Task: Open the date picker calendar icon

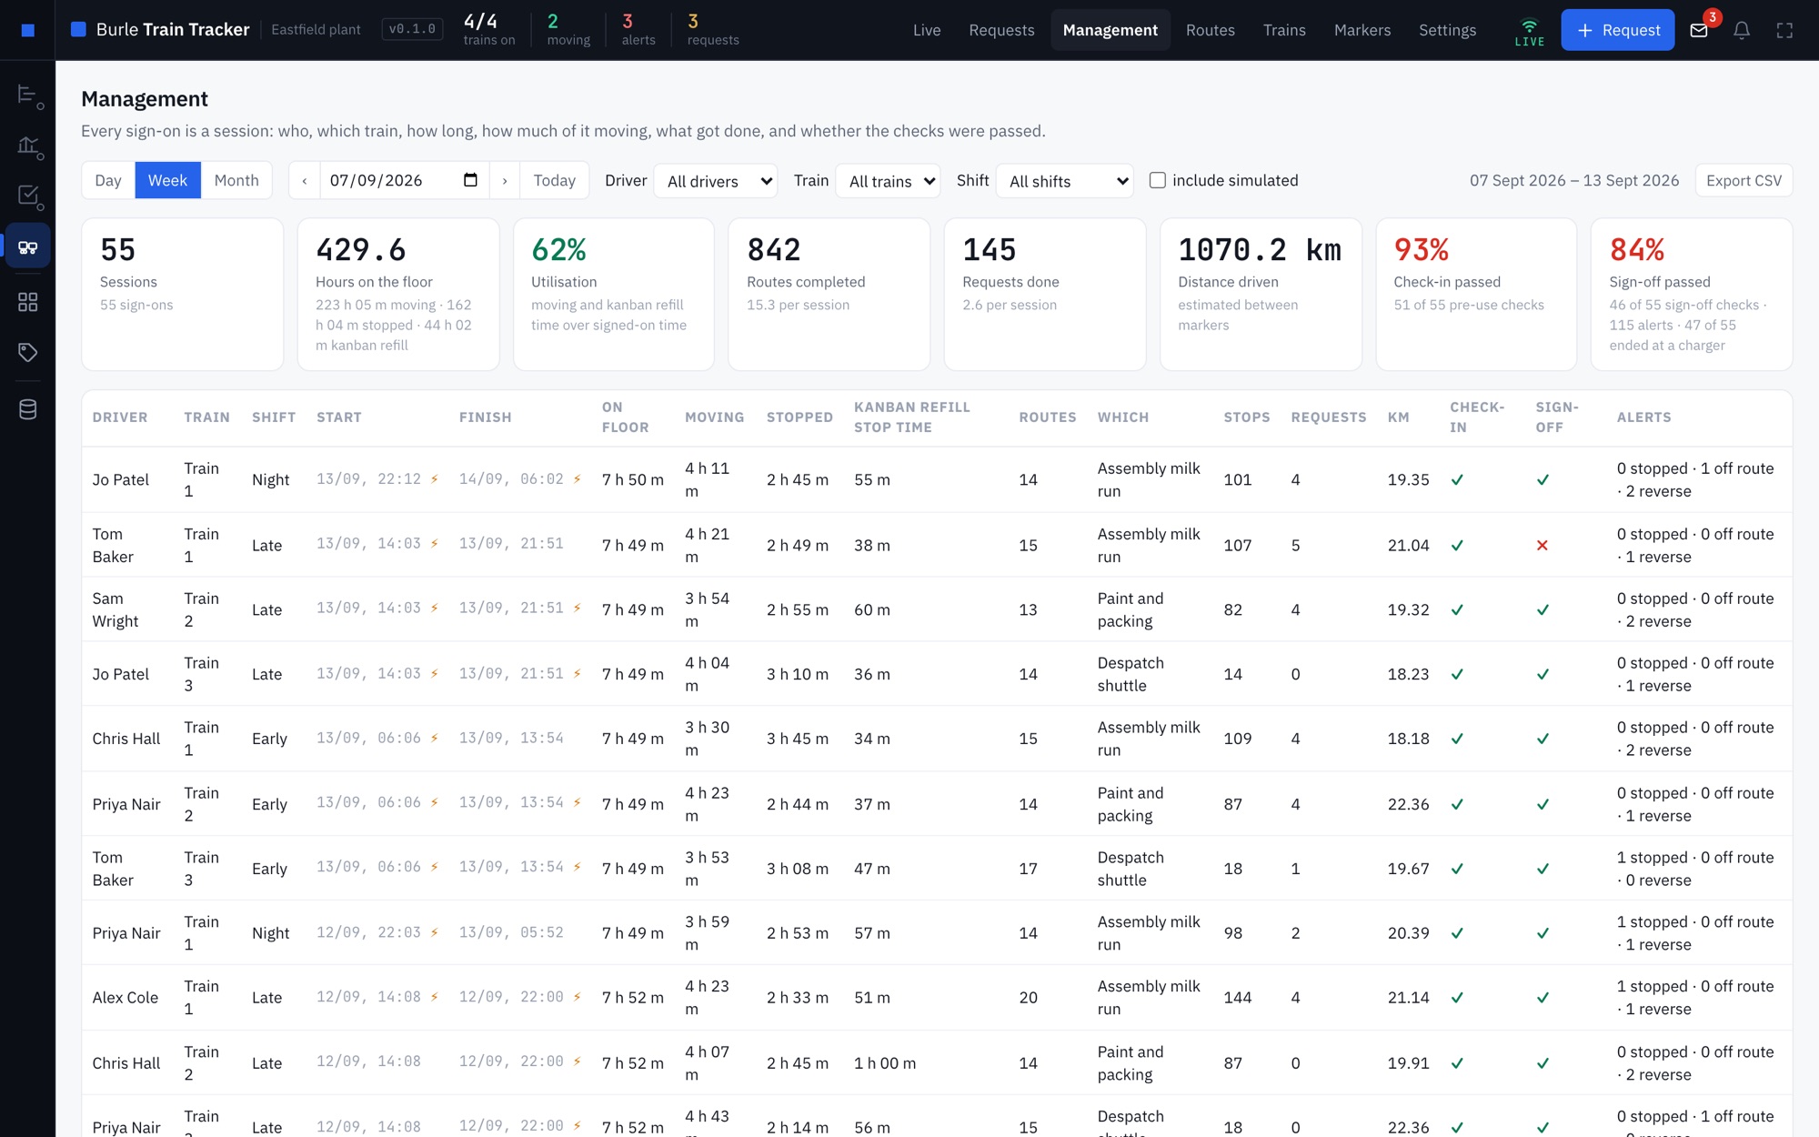Action: [470, 180]
